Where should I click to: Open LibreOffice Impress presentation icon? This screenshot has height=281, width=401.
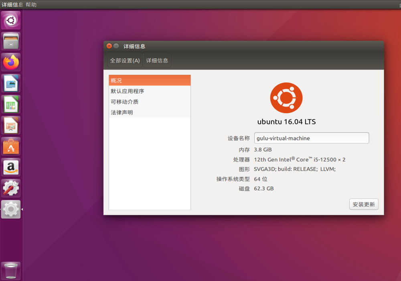click(11, 125)
